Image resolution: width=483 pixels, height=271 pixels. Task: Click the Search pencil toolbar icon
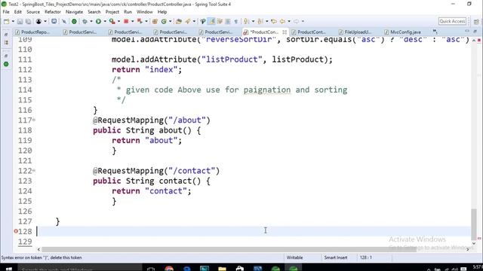[188, 21]
